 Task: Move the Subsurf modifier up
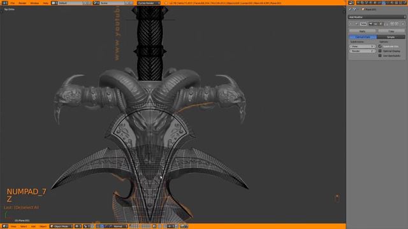(392, 24)
